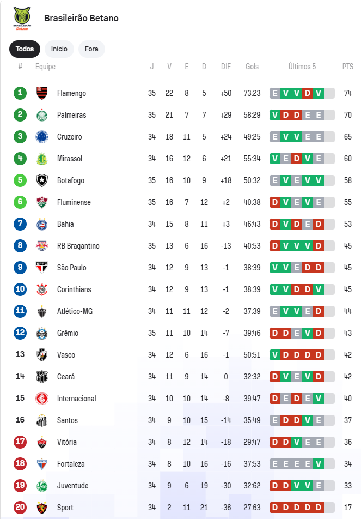Click the Corinthians team crest
Image resolution: width=361 pixels, height=519 pixels.
(42, 289)
